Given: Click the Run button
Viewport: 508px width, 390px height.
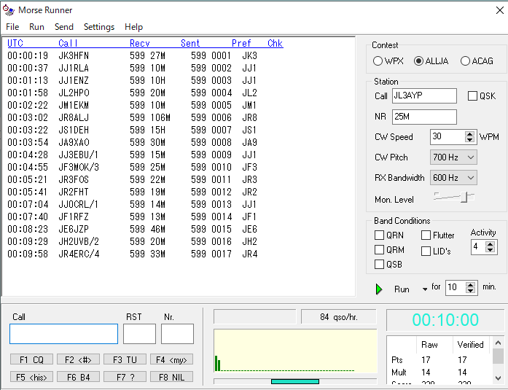Looking at the screenshot, I should pyautogui.click(x=402, y=289).
